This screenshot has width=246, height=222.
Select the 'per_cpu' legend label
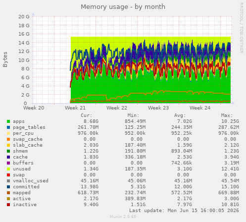click(x=23, y=133)
